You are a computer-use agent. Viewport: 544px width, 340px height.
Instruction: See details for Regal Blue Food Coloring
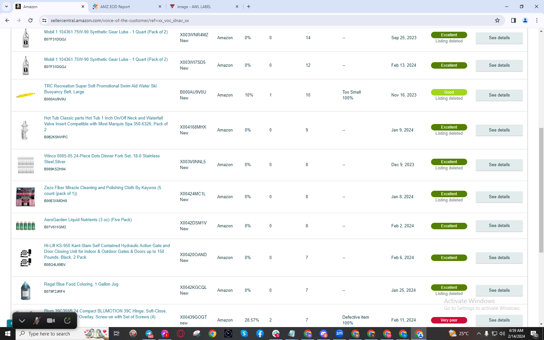click(x=499, y=290)
